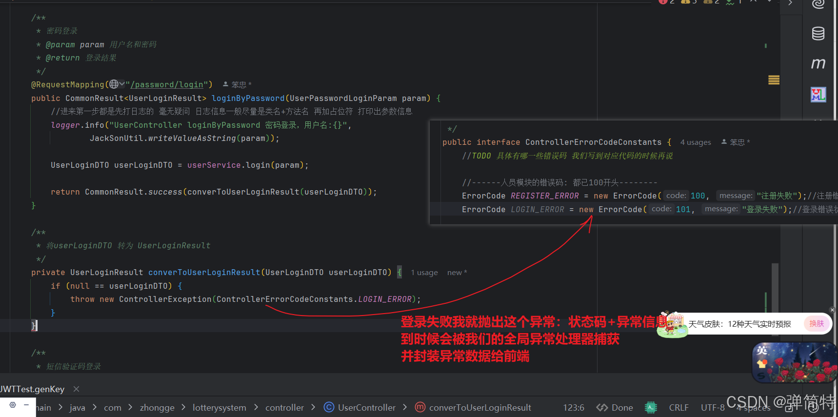The image size is (838, 417).
Task: Click JackSonUtil.writeValueAsString call
Action: tap(162, 139)
